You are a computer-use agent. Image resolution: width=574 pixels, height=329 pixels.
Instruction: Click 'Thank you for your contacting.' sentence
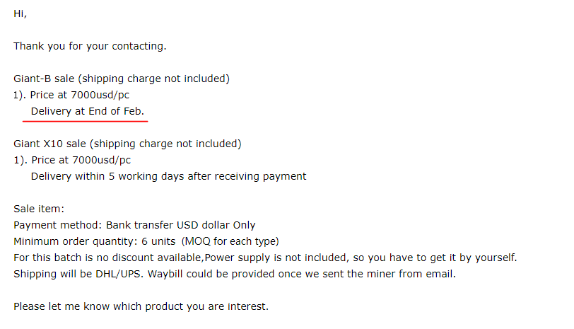[x=90, y=47]
